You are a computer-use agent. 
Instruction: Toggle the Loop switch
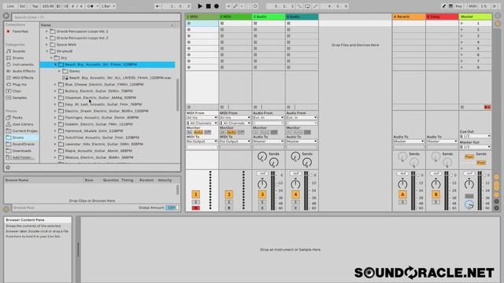tap(307, 6)
